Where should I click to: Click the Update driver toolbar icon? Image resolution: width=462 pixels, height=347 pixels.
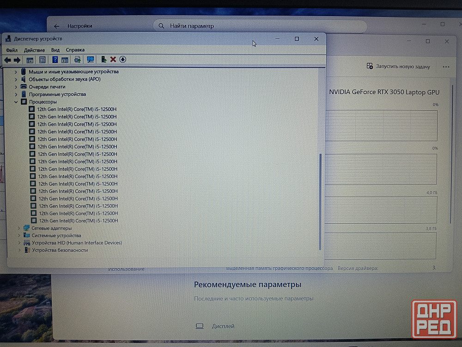[77, 60]
